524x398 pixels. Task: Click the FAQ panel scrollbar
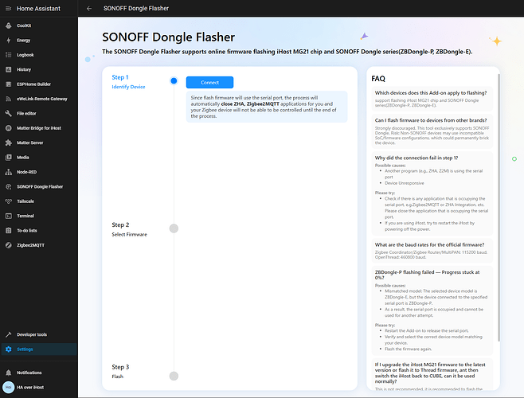coord(499,207)
